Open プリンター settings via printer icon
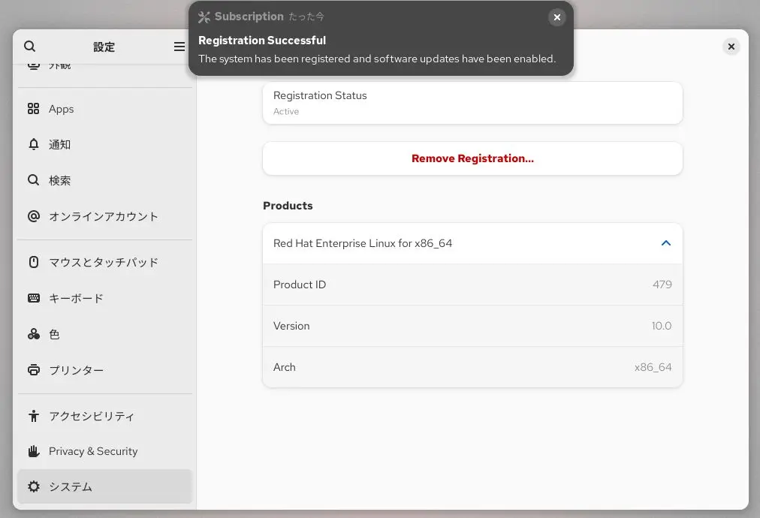The height and width of the screenshot is (518, 760). click(34, 370)
